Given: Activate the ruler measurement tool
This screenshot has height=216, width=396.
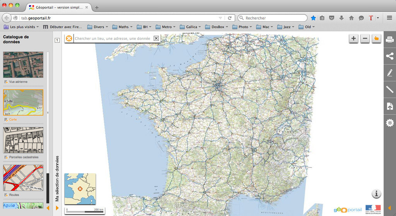Looking at the screenshot, I should coord(390,90).
